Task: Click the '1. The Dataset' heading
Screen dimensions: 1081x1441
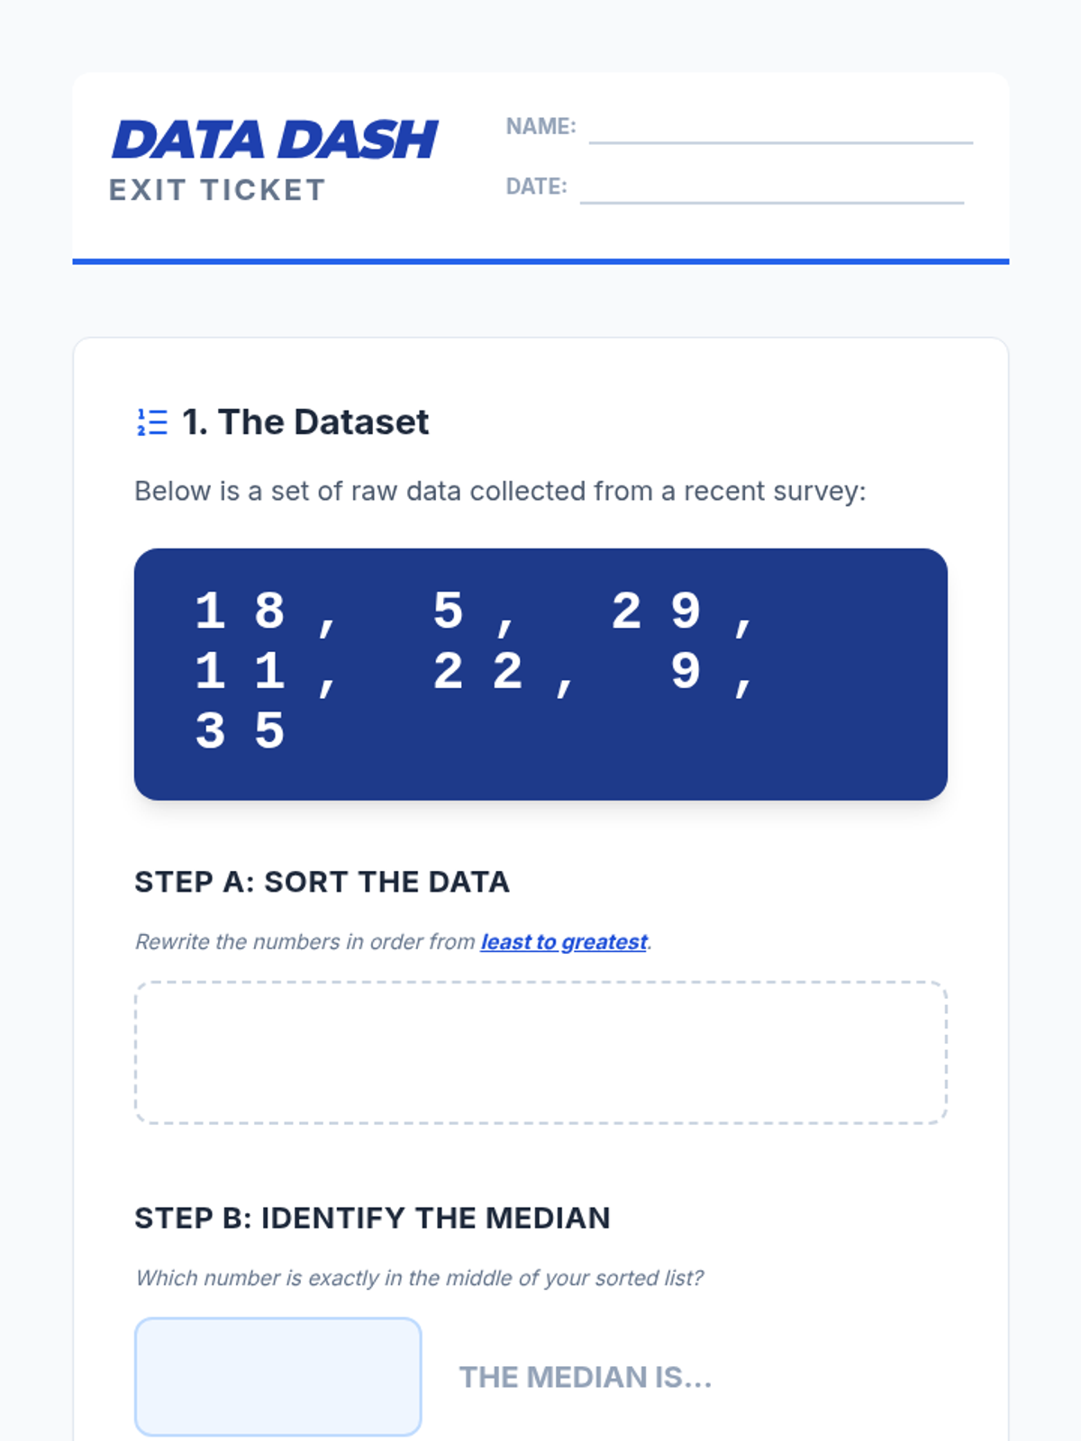Action: click(x=304, y=421)
